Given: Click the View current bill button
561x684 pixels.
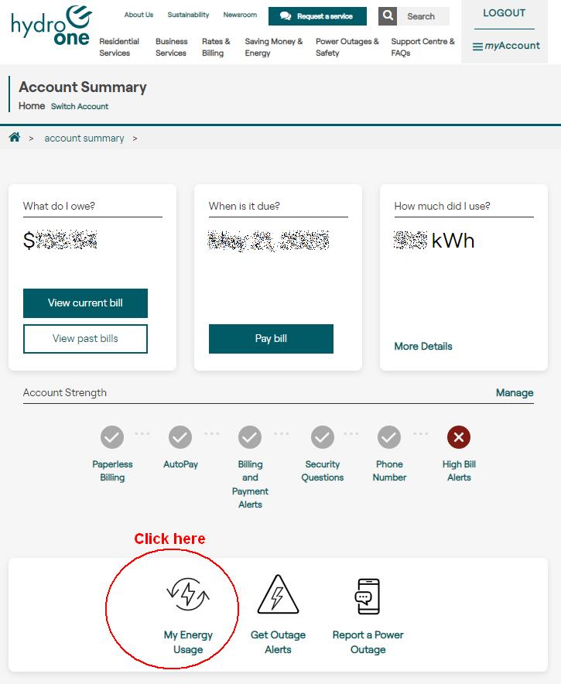Looking at the screenshot, I should [x=85, y=303].
